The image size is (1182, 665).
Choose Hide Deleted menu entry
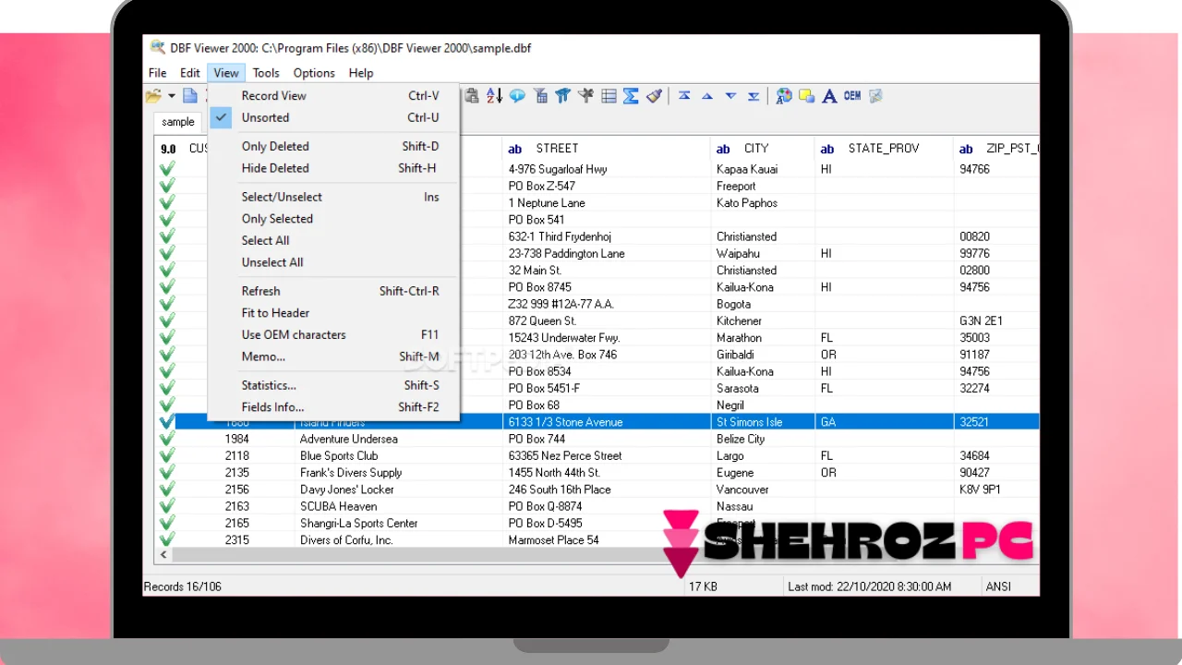tap(333, 168)
